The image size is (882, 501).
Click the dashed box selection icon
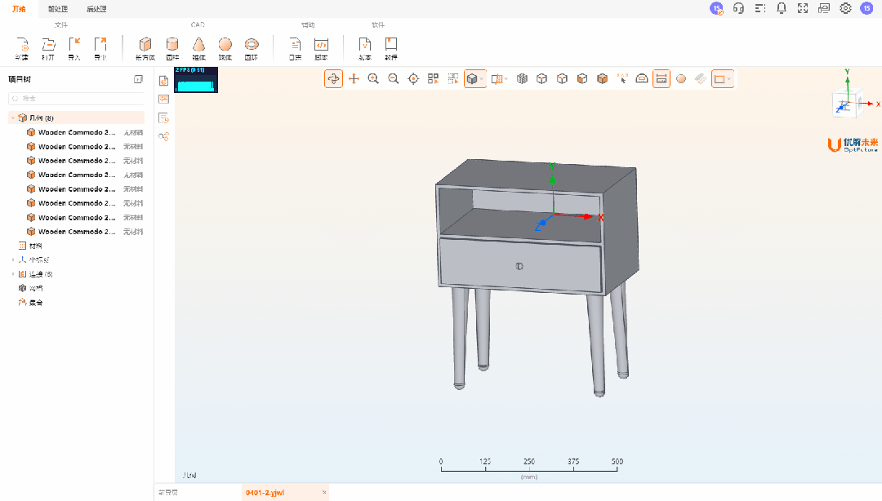pos(452,78)
